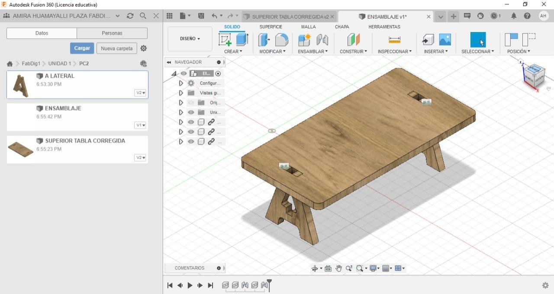The height and width of the screenshot is (294, 554).
Task: Hide the first linked component in the navigator
Action: [x=191, y=122]
